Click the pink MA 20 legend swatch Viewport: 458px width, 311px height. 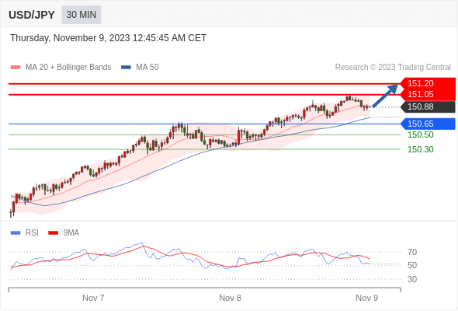coord(16,68)
